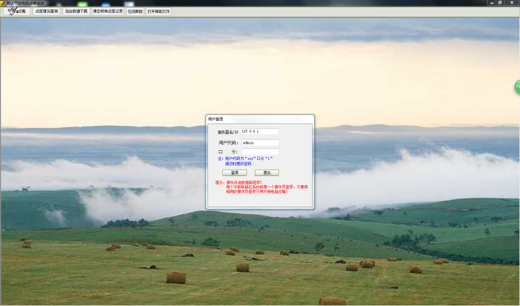Open the 点餐 ordering toolbar button
The width and height of the screenshot is (520, 306).
tap(16, 11)
